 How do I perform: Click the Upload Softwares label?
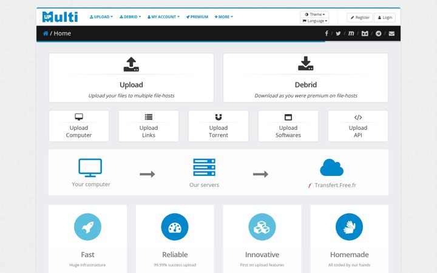click(288, 132)
